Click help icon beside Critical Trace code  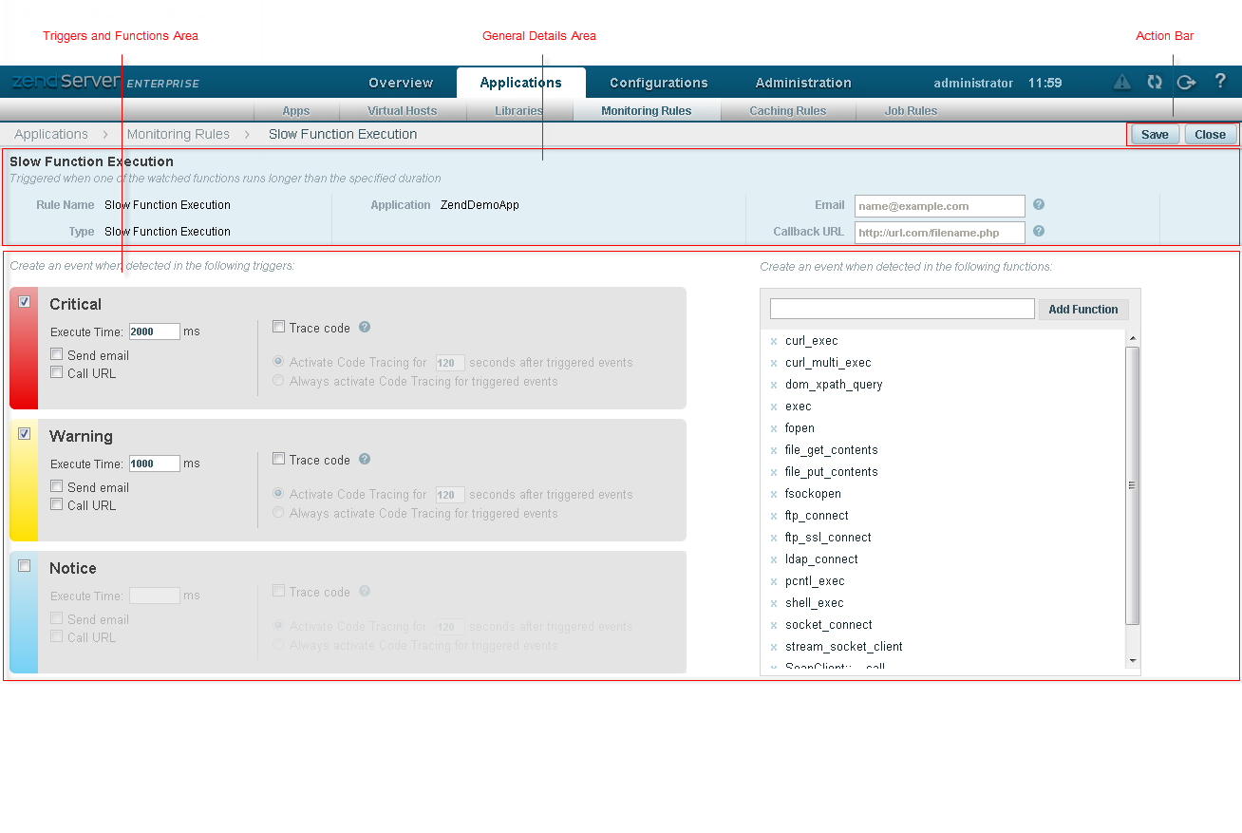[365, 328]
